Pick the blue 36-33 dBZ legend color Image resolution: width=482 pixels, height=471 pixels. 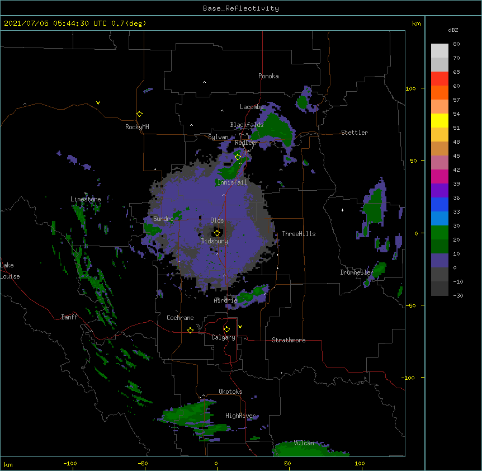pyautogui.click(x=440, y=205)
